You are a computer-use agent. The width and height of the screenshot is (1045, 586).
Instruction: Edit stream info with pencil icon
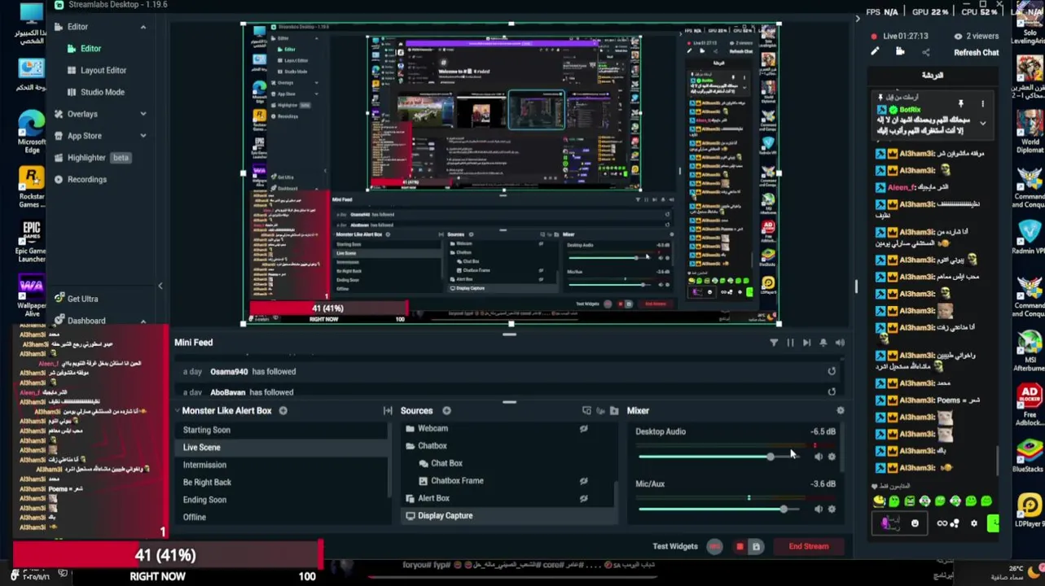coord(875,52)
